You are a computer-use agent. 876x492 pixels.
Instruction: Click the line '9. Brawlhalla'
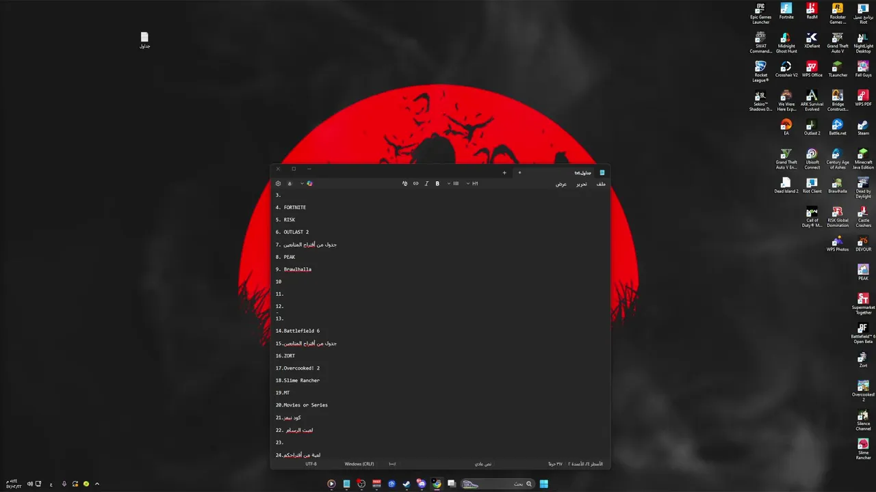point(294,269)
